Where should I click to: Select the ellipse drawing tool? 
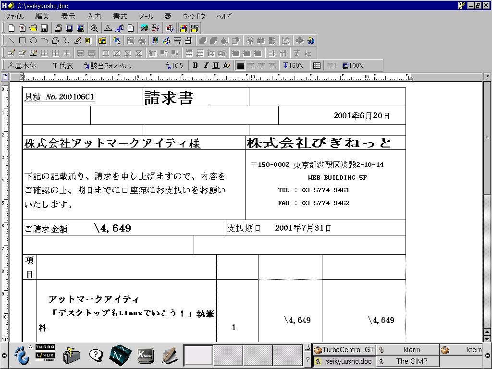(x=33, y=40)
